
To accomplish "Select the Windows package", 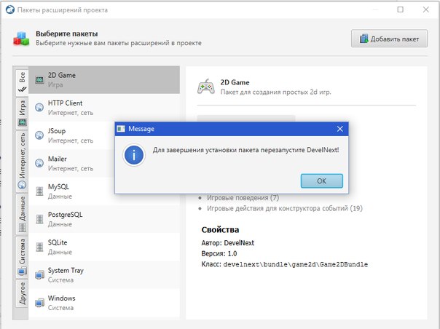I will (104, 303).
